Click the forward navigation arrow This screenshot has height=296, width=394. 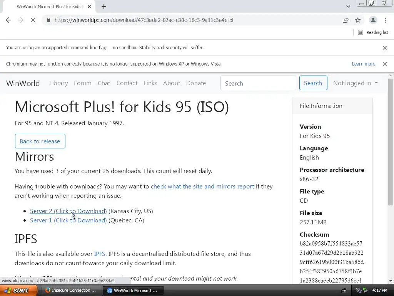[21, 20]
